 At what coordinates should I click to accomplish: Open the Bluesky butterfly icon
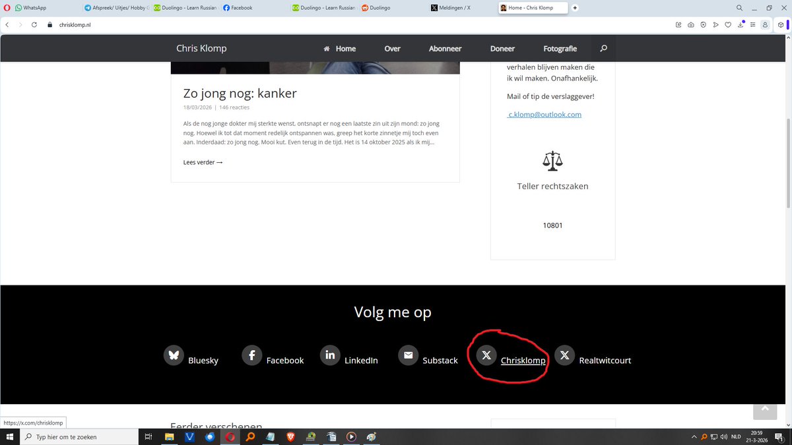pyautogui.click(x=174, y=355)
